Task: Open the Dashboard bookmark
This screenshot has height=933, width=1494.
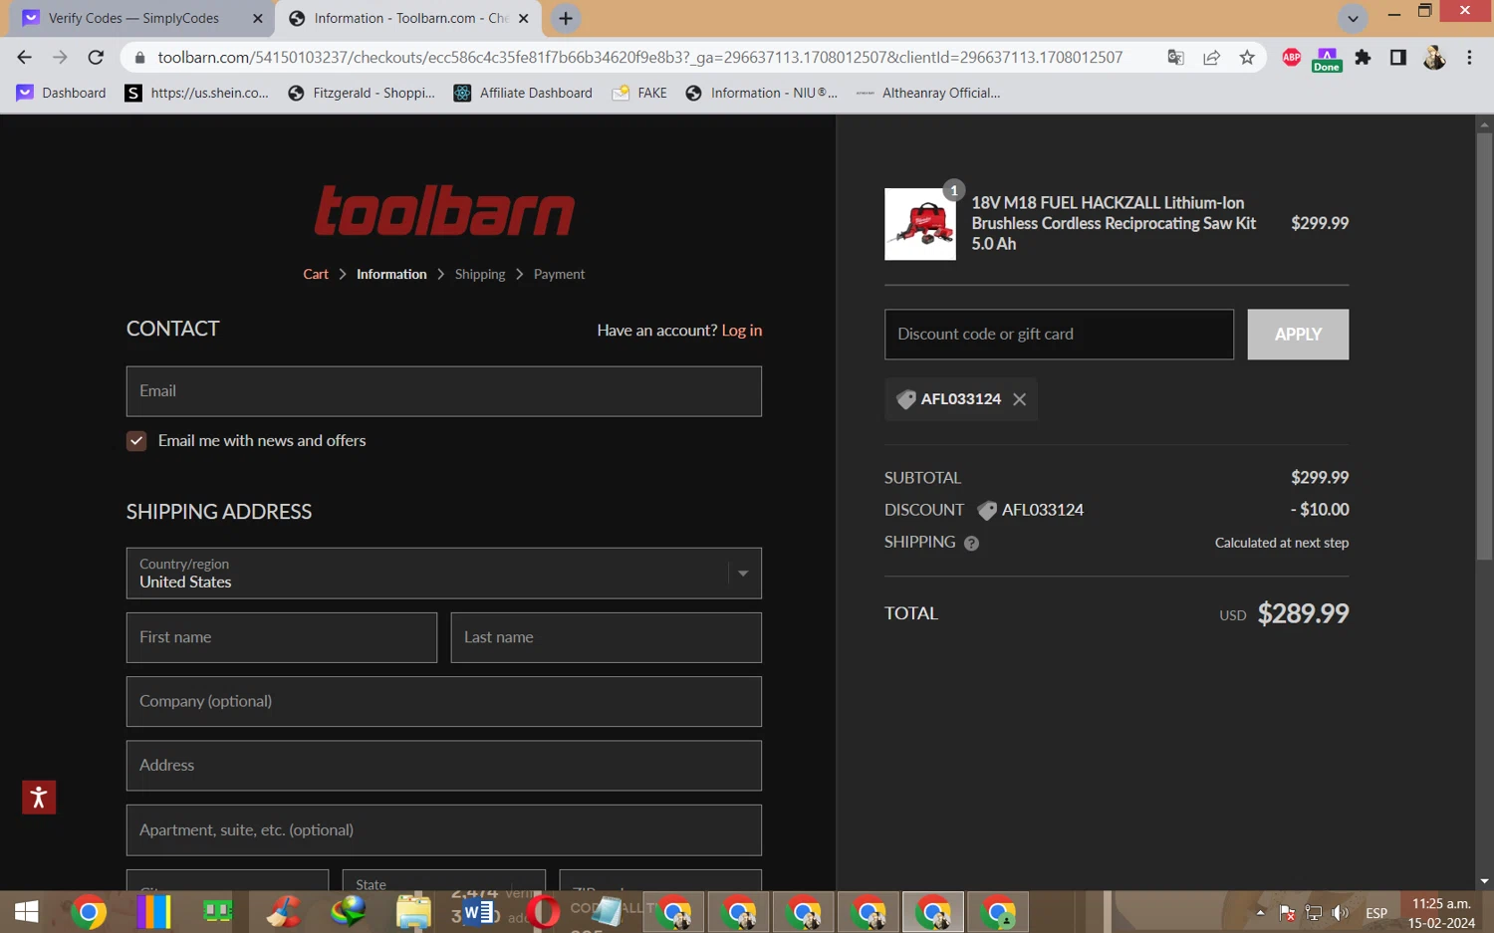Action: click(61, 93)
